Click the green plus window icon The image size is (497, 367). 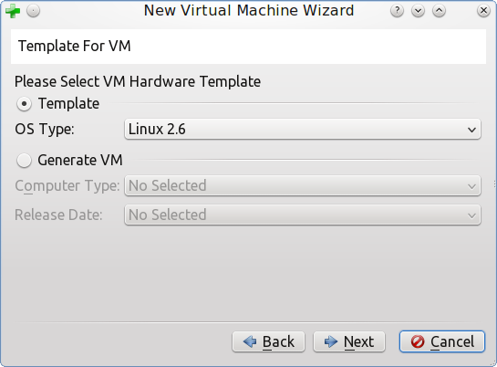[13, 11]
